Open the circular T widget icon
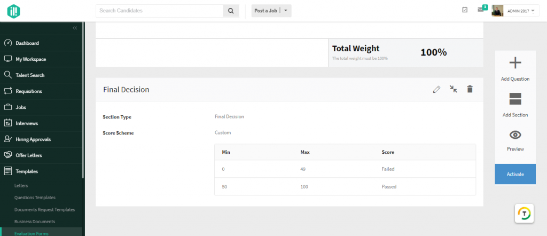 pos(525,214)
